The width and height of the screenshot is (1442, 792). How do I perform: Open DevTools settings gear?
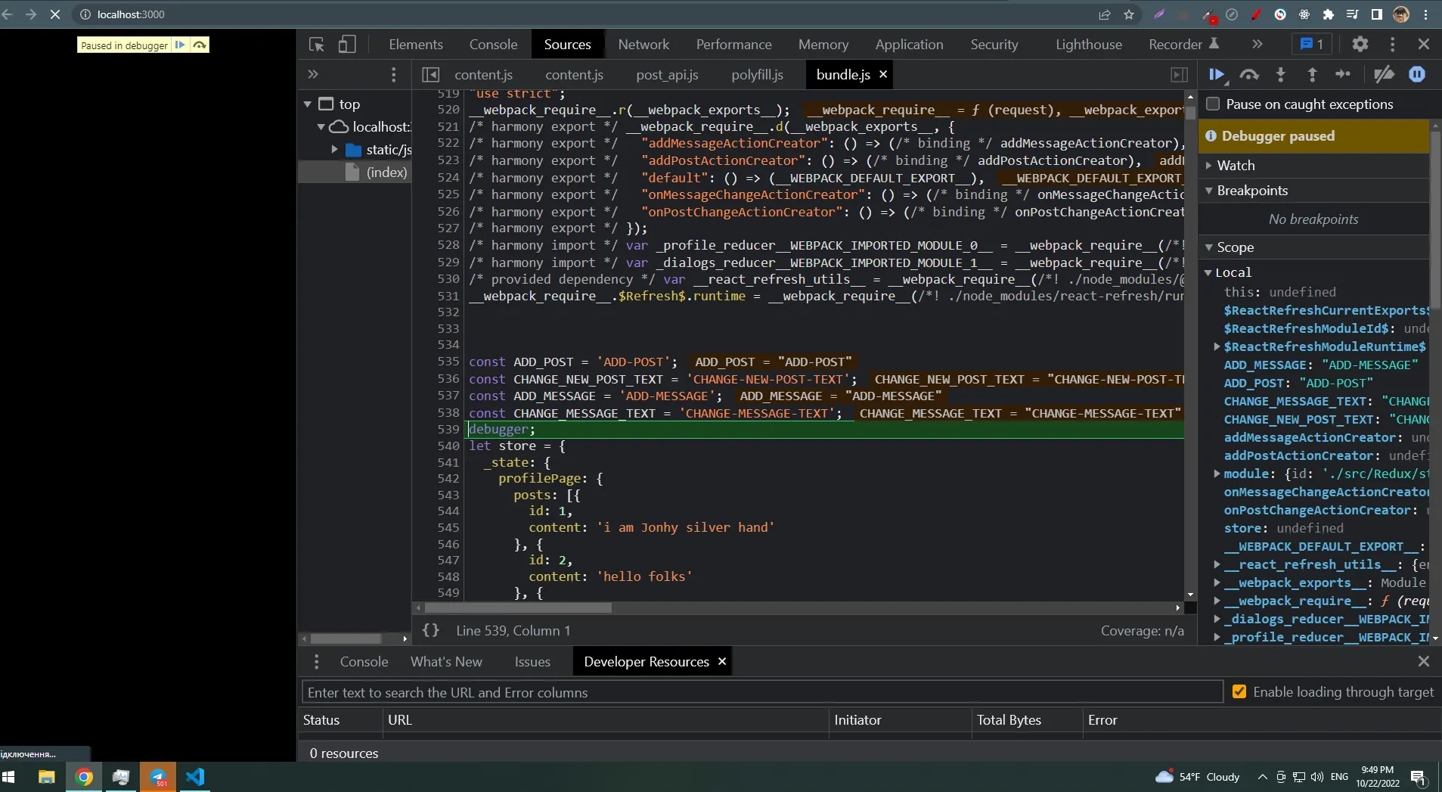click(x=1360, y=45)
